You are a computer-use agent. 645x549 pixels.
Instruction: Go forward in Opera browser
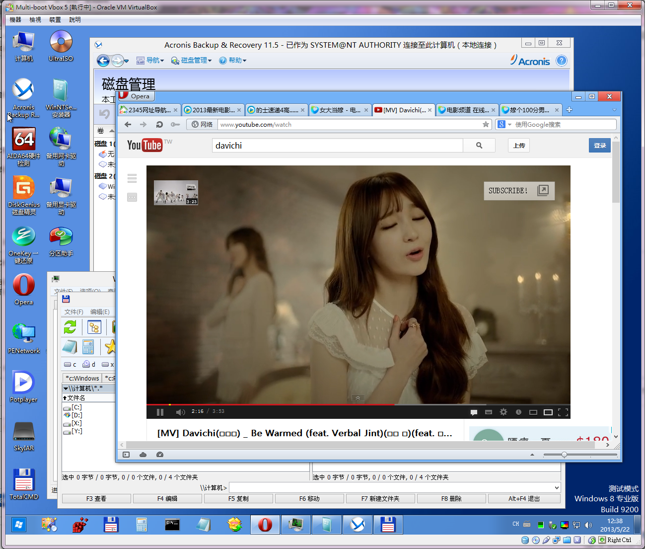tap(143, 125)
